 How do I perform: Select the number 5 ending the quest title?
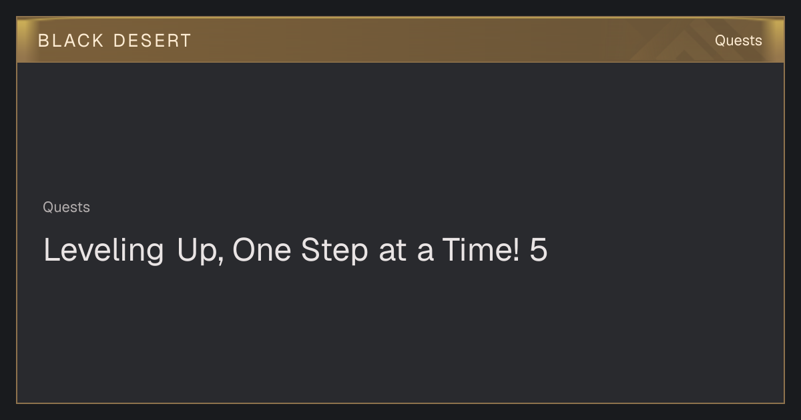click(539, 251)
